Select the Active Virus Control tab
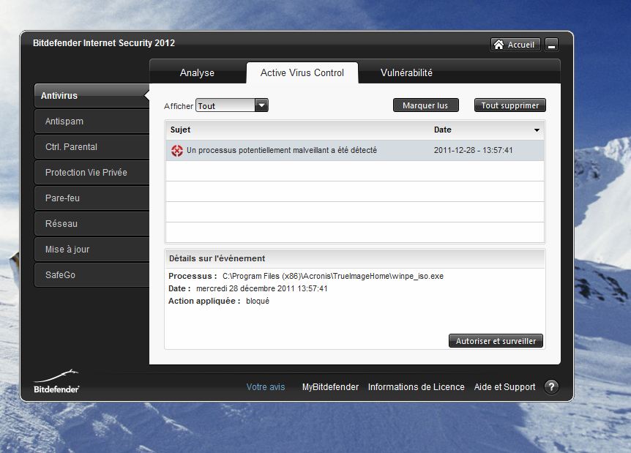 point(302,73)
